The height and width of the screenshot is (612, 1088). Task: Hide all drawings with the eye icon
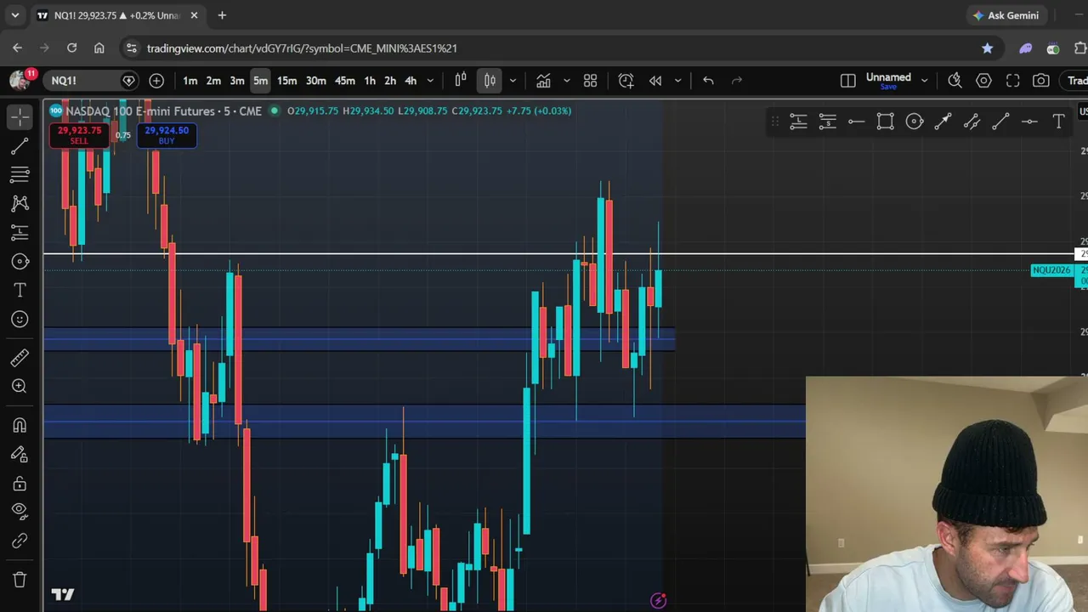click(20, 512)
